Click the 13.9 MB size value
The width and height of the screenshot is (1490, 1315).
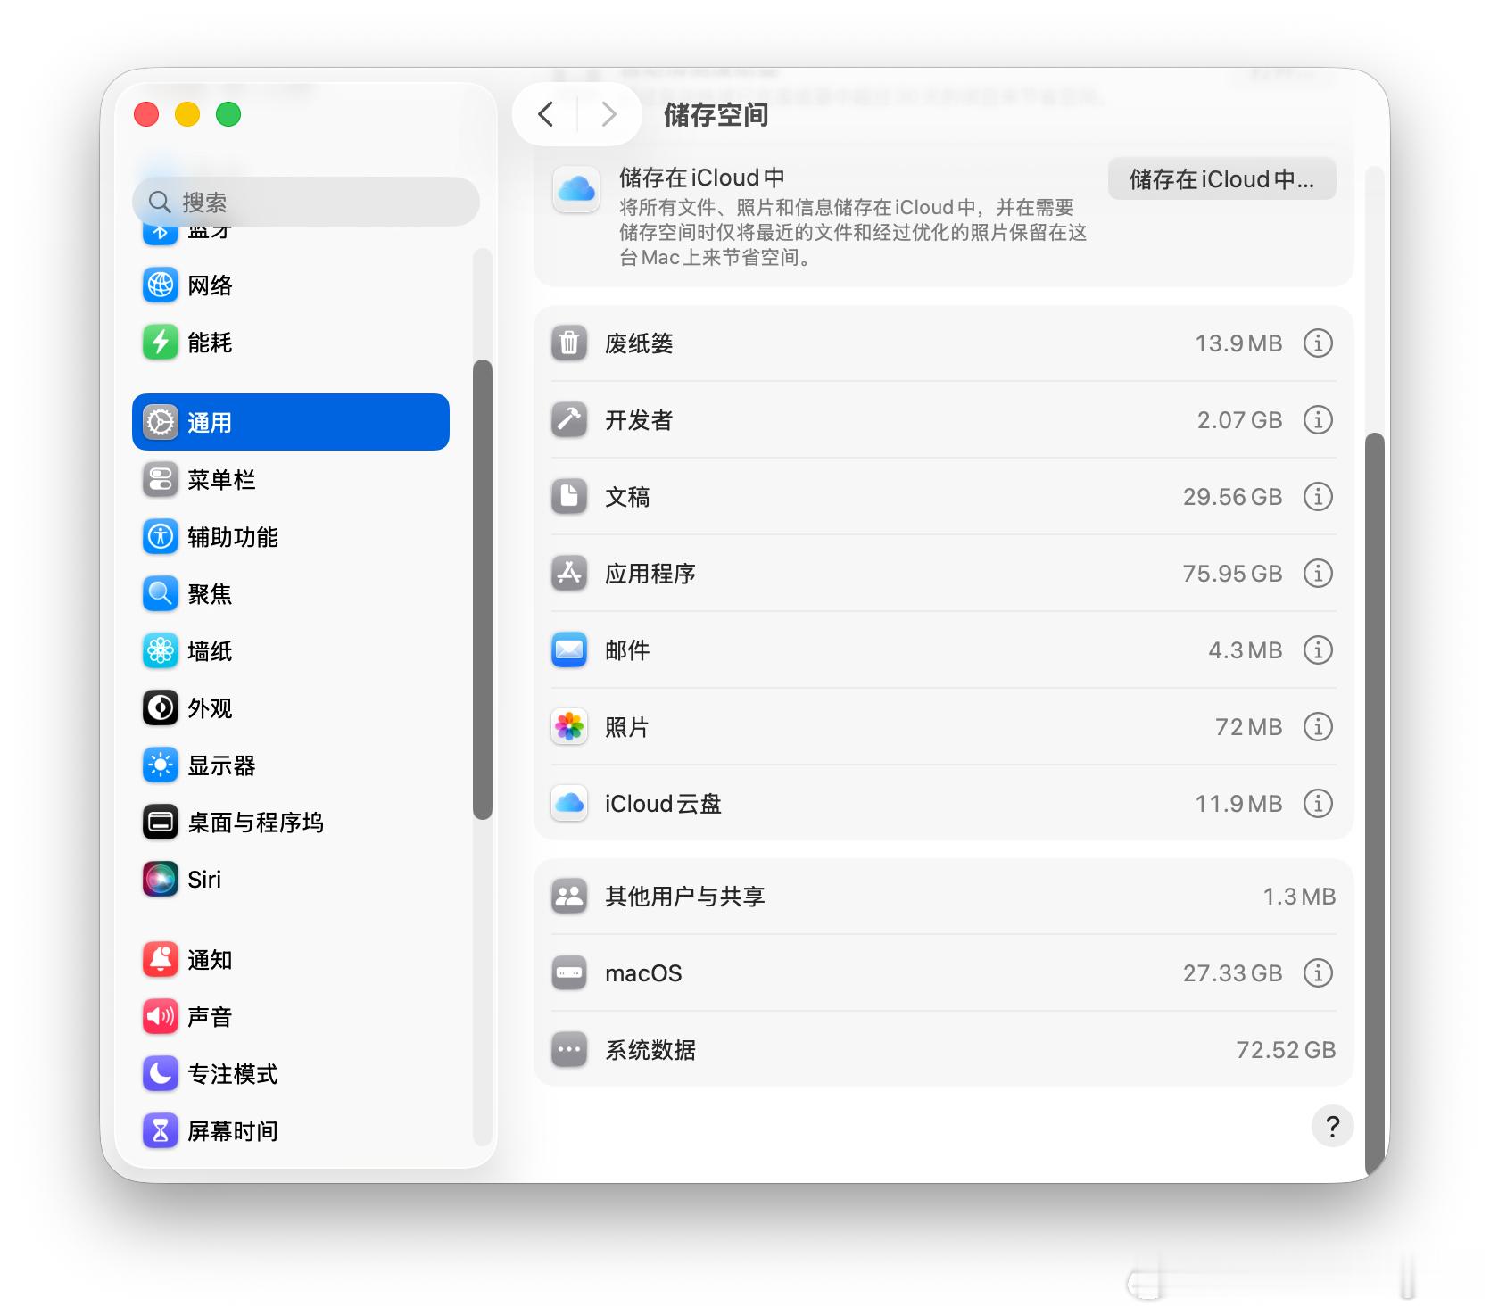(x=1238, y=343)
